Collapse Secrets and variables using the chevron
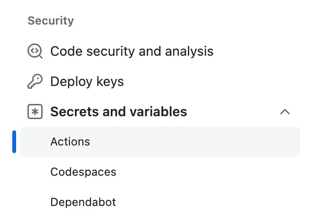320x223 pixels. pos(285,112)
